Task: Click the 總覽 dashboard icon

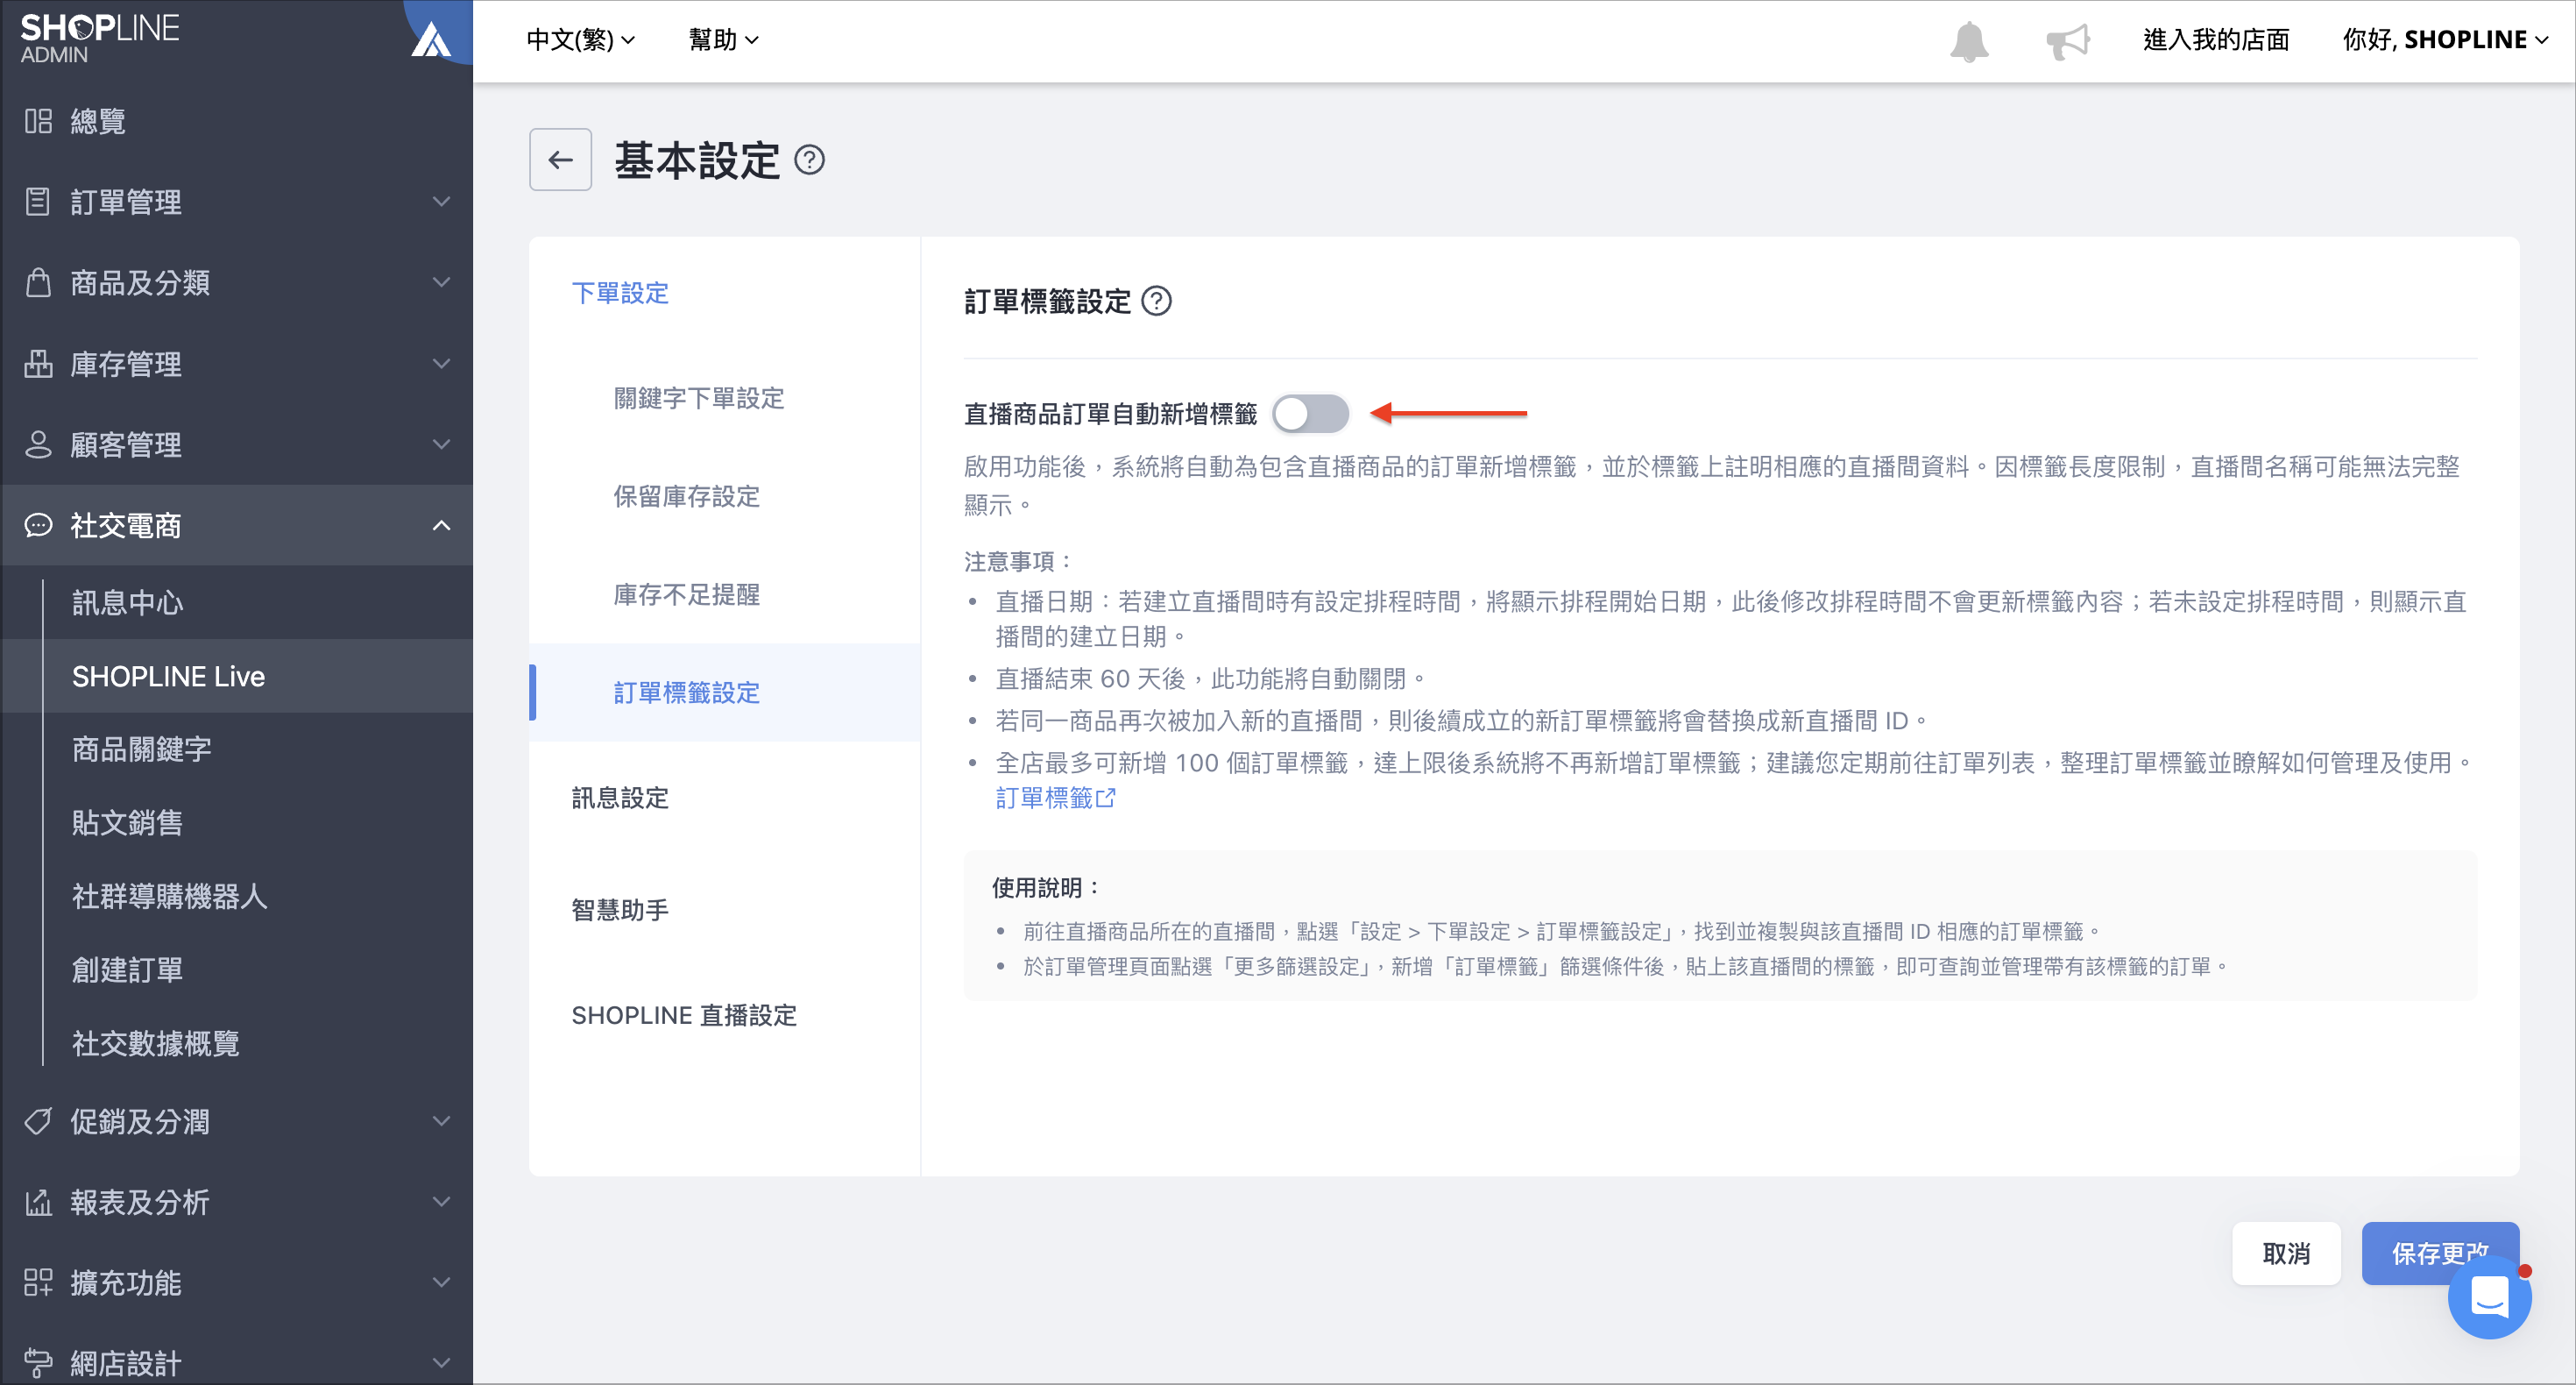Action: 38,121
